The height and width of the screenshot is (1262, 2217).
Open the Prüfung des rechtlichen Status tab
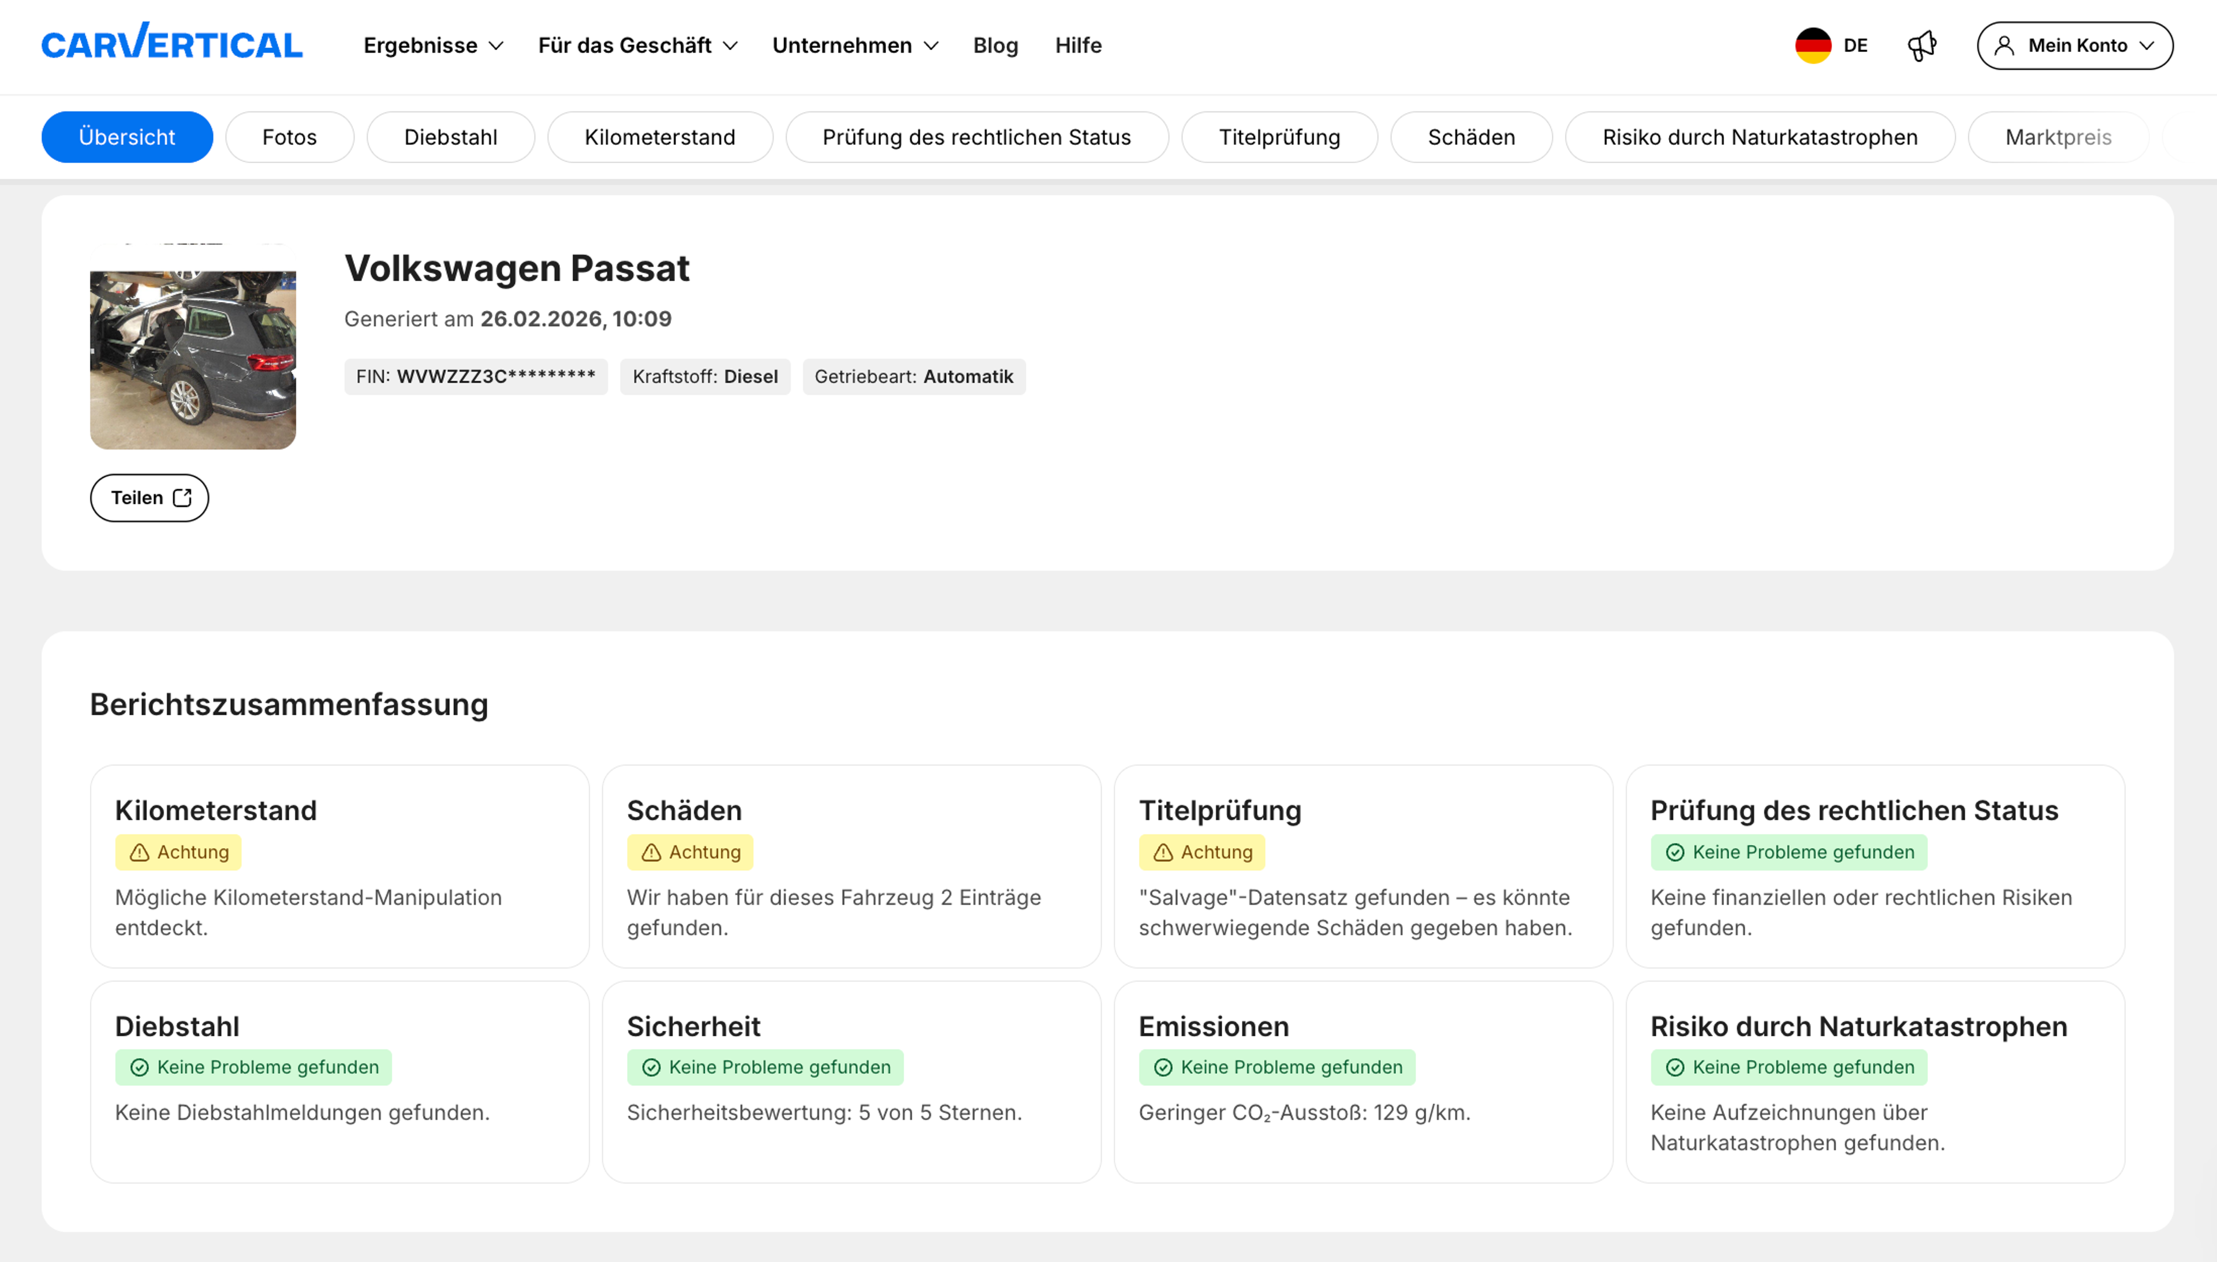(x=977, y=137)
